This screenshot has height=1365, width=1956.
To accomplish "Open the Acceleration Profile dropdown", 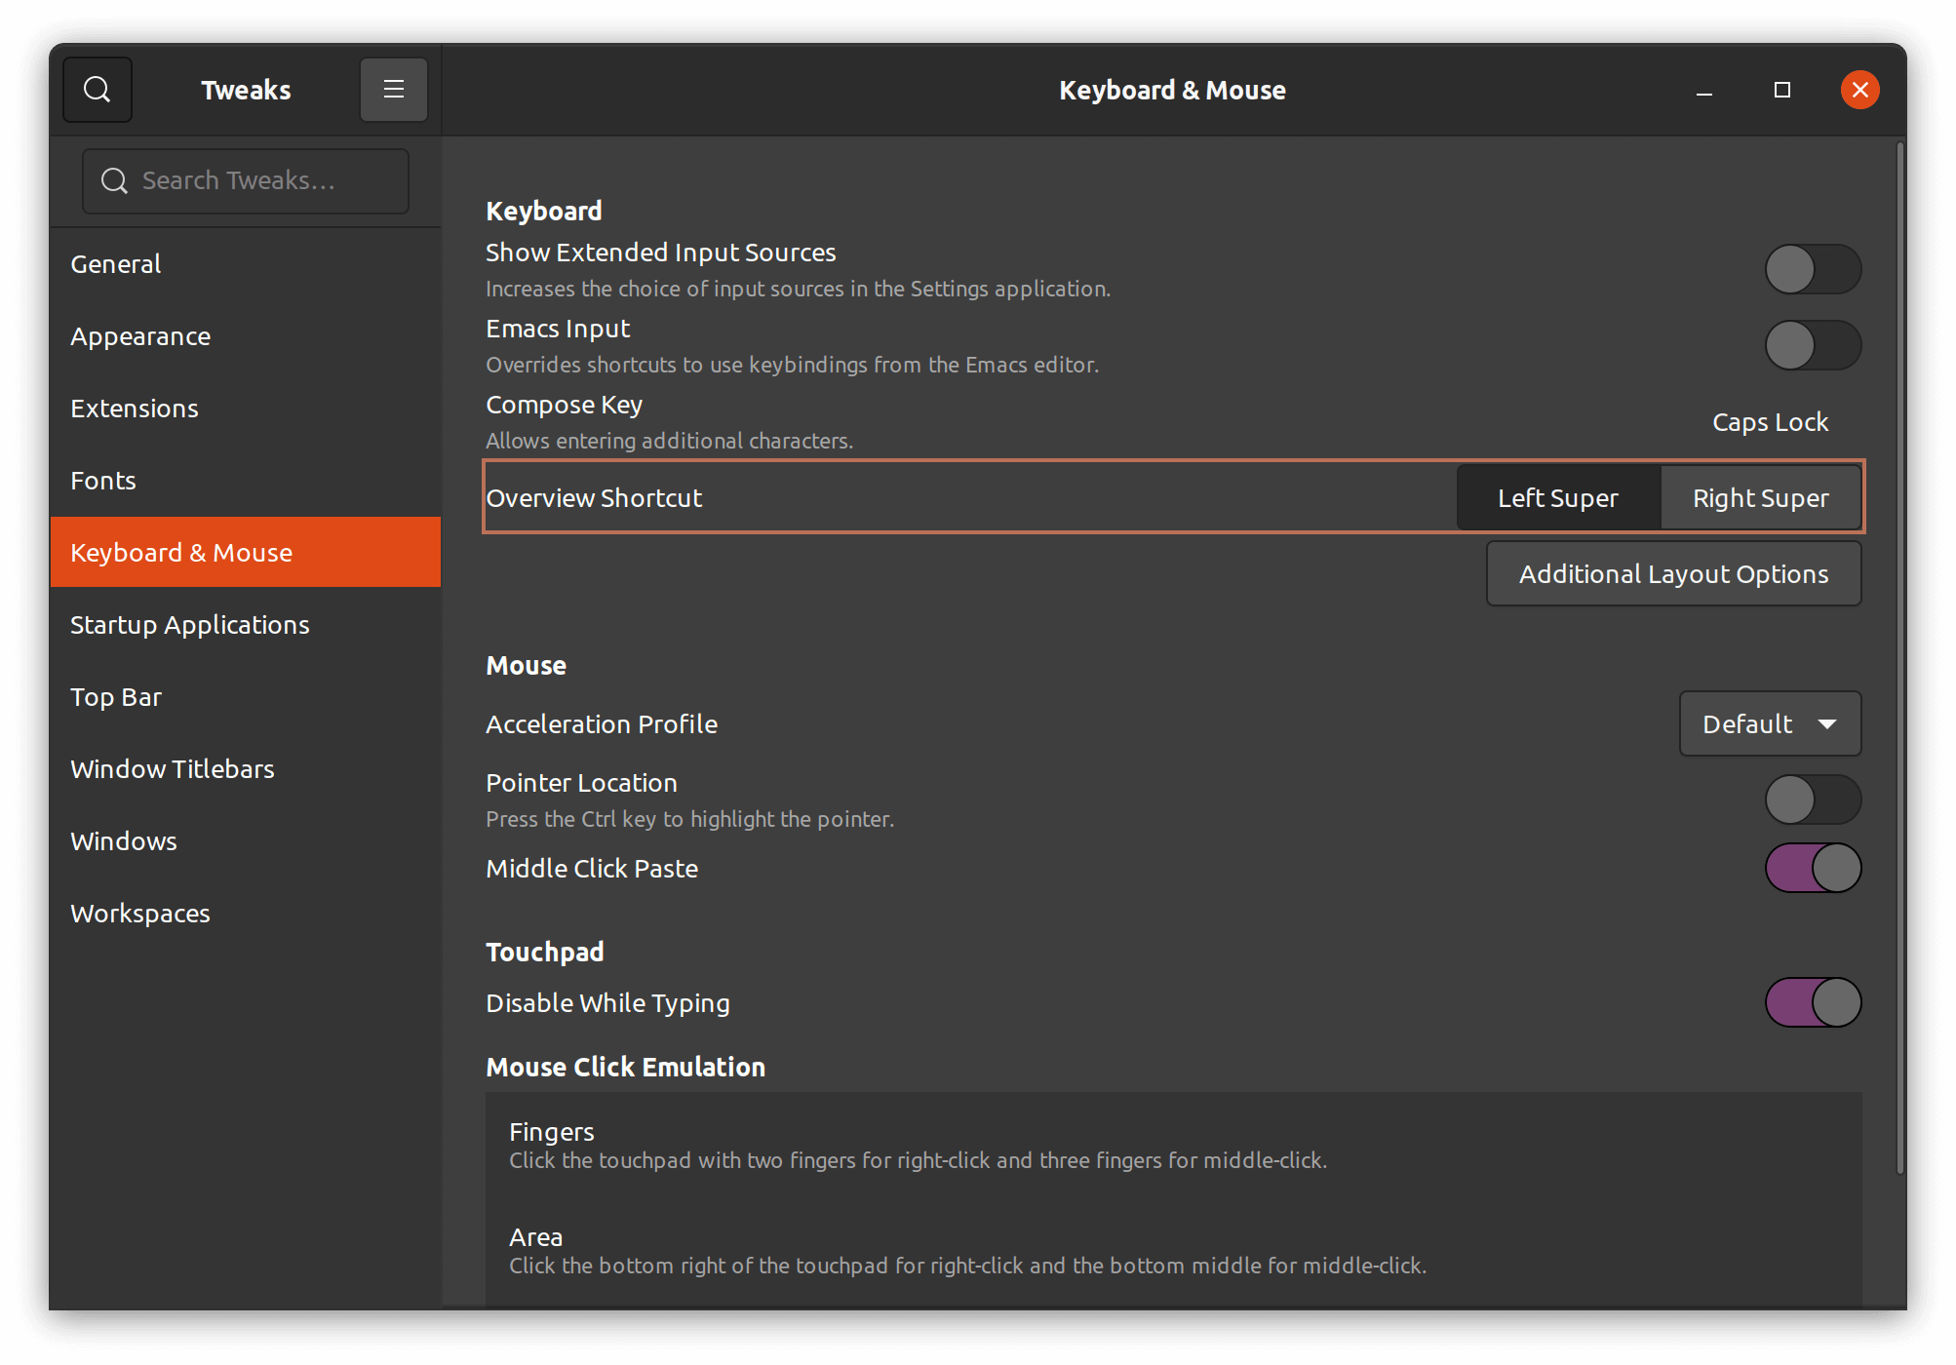I will [1769, 723].
